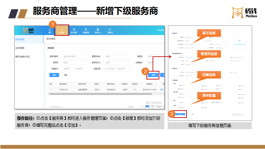This screenshot has height=149, width=265.
Task: Expand the 服务商状态 dropdown
Action: point(117,63)
